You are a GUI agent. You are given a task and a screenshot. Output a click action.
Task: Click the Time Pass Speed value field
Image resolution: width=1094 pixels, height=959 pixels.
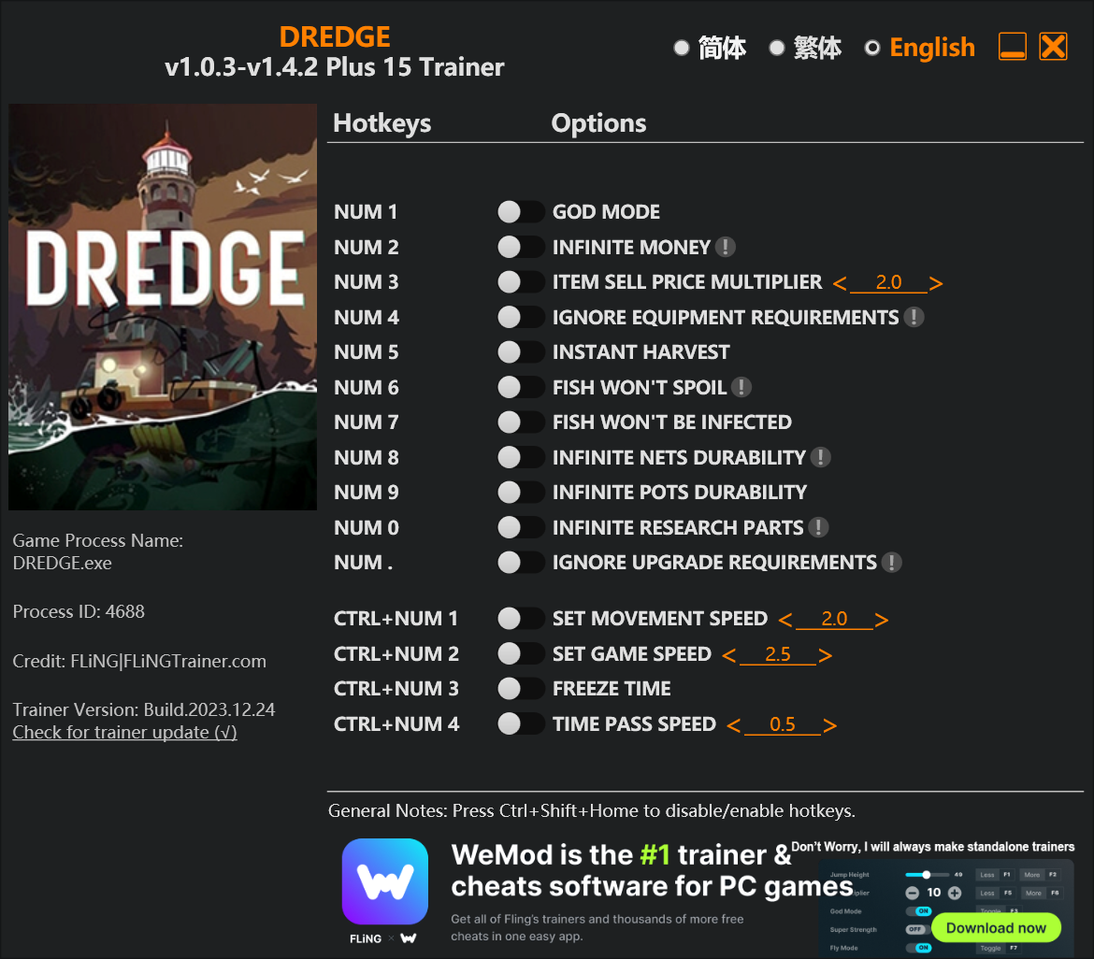[x=782, y=724]
